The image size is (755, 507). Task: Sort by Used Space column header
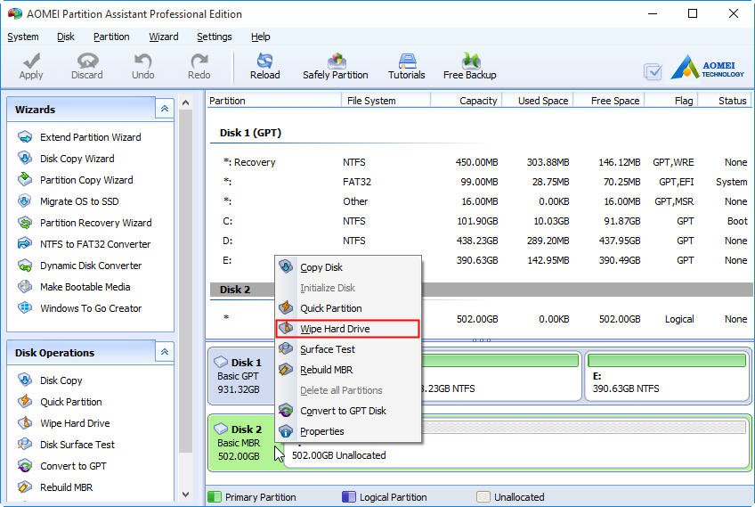[538, 101]
